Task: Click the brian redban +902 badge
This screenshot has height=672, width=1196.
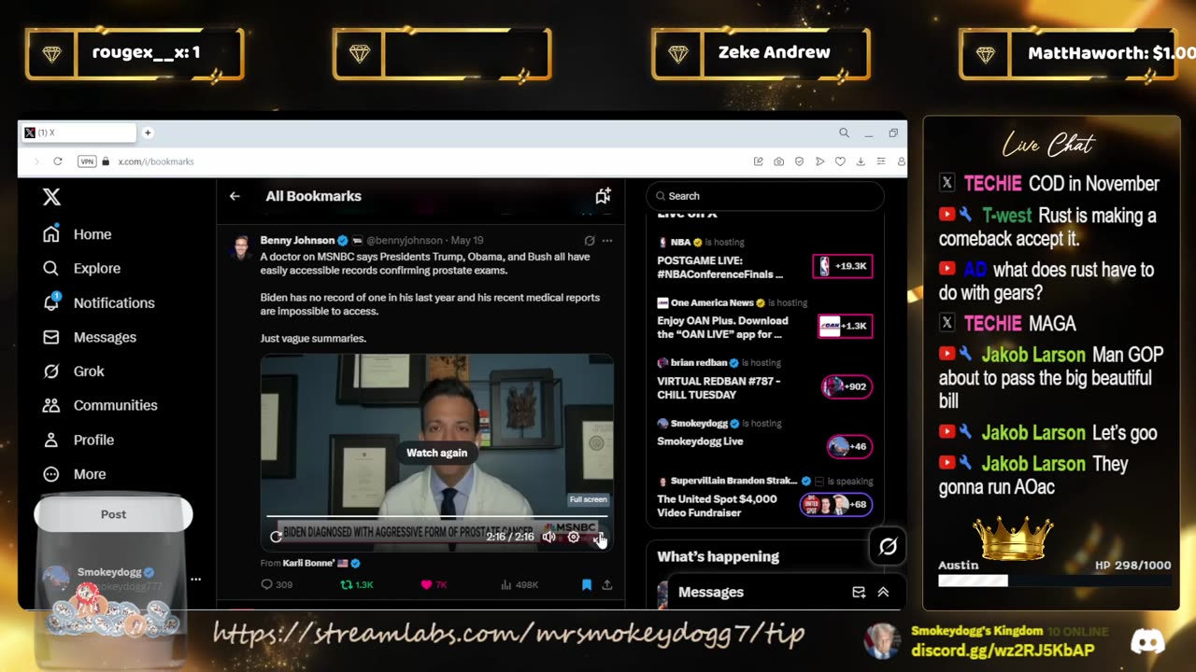Action: click(847, 386)
